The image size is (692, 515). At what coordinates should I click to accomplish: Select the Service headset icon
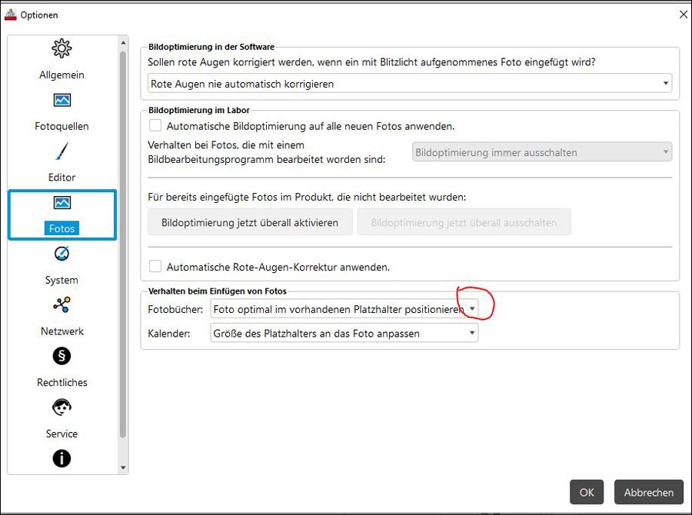point(62,407)
